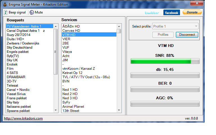Select service 13th Street
Viewport: 216px width, 135px height.
(89, 111)
